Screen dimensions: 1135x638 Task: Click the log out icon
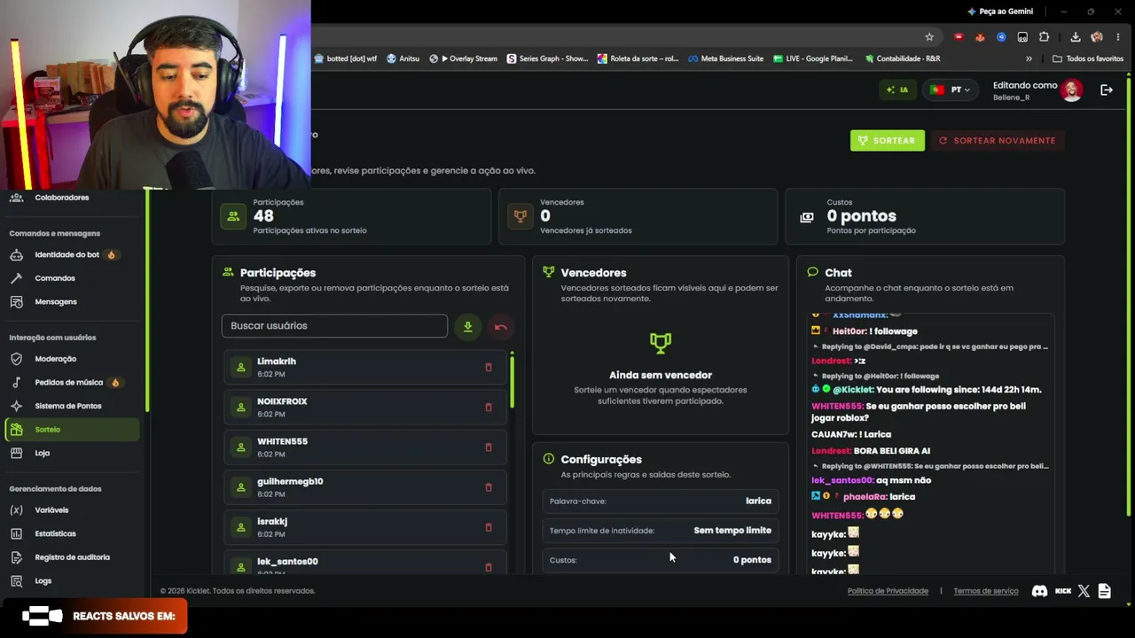(1107, 89)
